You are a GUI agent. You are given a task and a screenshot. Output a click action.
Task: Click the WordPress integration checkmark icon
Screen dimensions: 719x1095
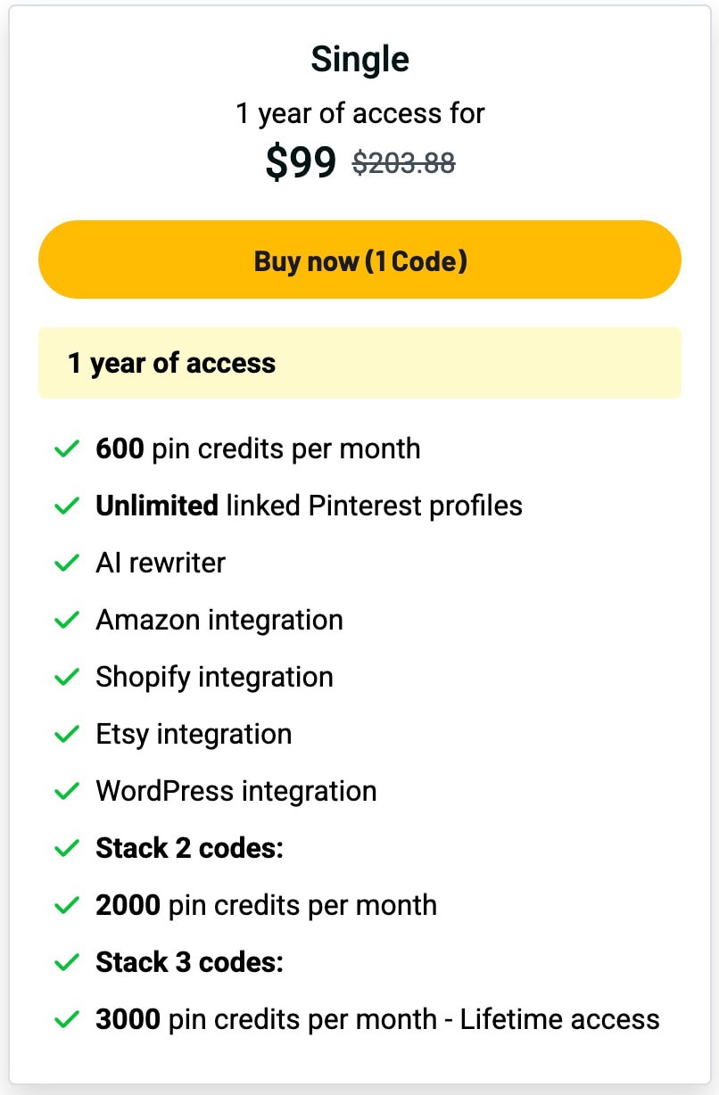click(67, 791)
